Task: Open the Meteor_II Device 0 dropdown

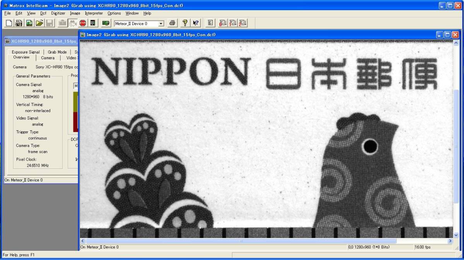Action: (x=161, y=24)
